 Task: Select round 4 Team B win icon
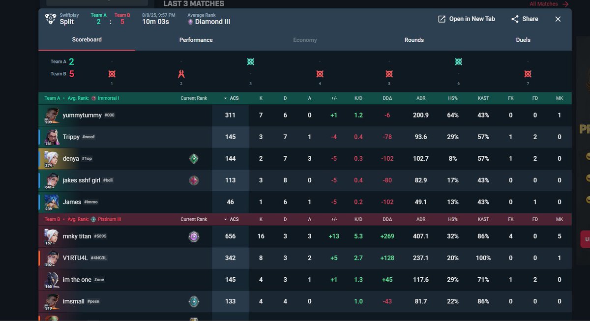coord(320,74)
